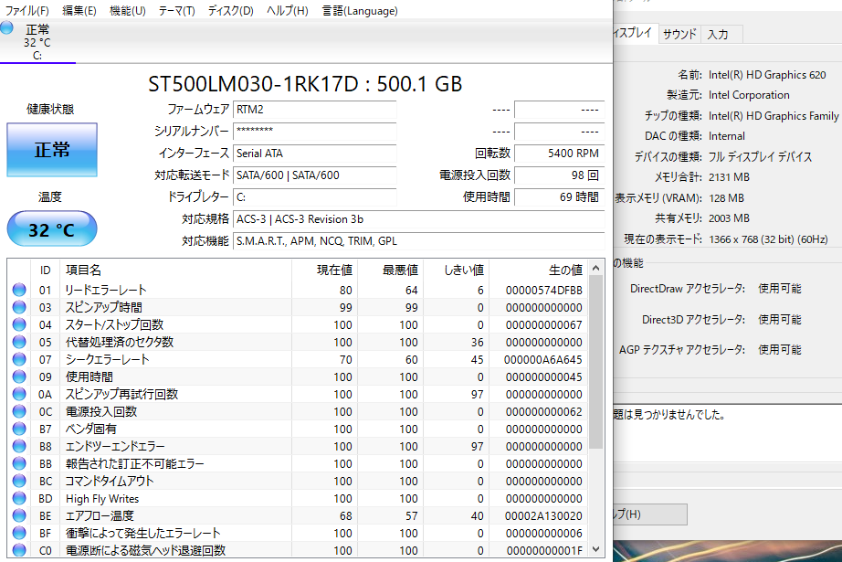Click the ドライブレター field showing C:
This screenshot has width=842, height=562.
pyautogui.click(x=315, y=197)
